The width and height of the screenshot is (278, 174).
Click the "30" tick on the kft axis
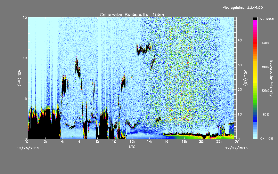[x=239, y=65]
